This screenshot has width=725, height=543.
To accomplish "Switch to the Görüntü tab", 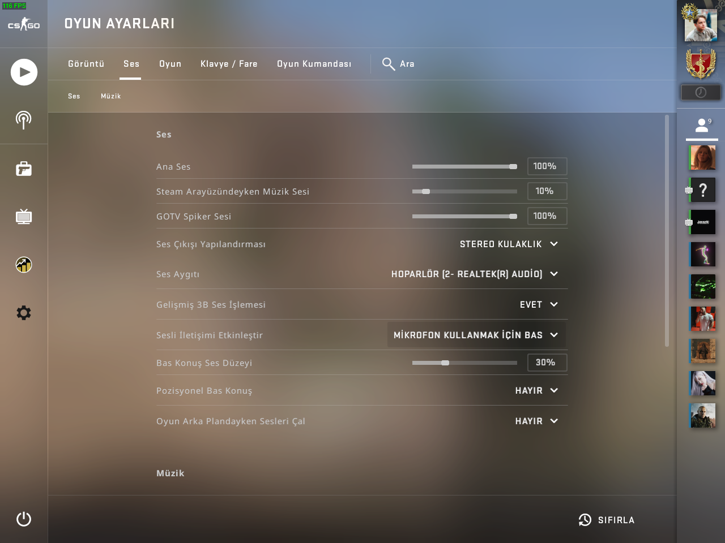I will 86,64.
